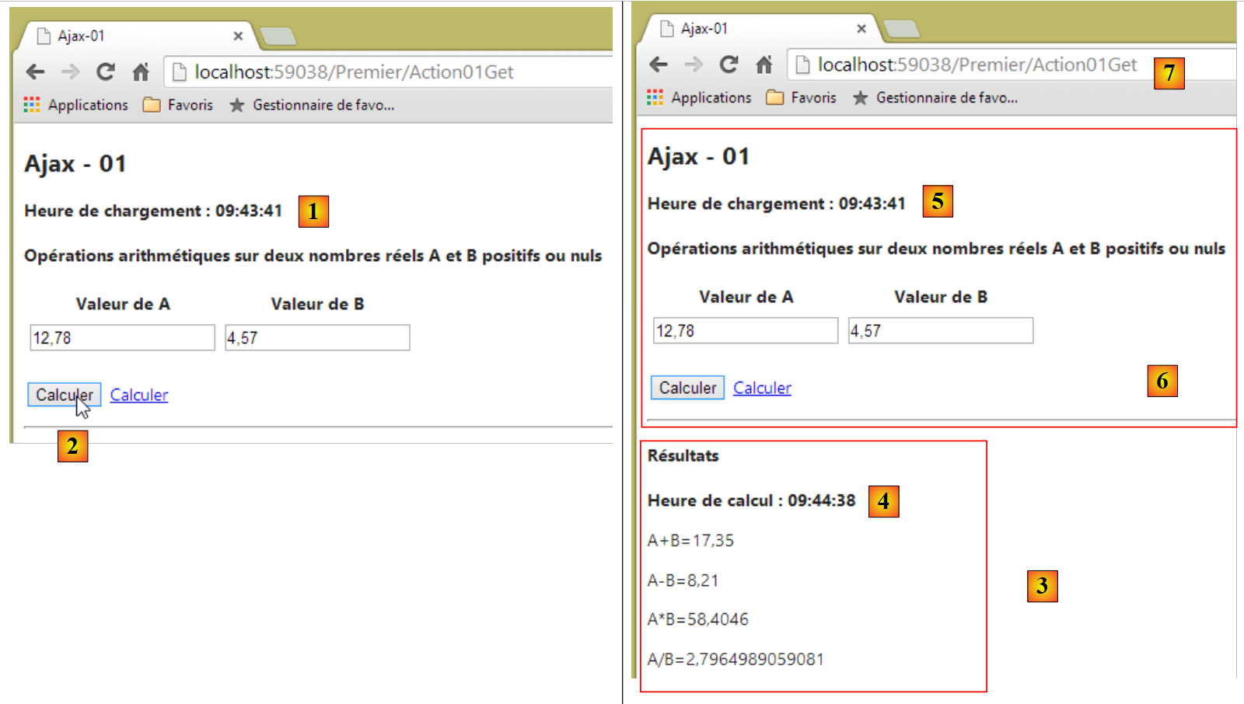Open the Favoris folder in the left bookmarks bar
This screenshot has width=1244, height=704.
click(178, 105)
